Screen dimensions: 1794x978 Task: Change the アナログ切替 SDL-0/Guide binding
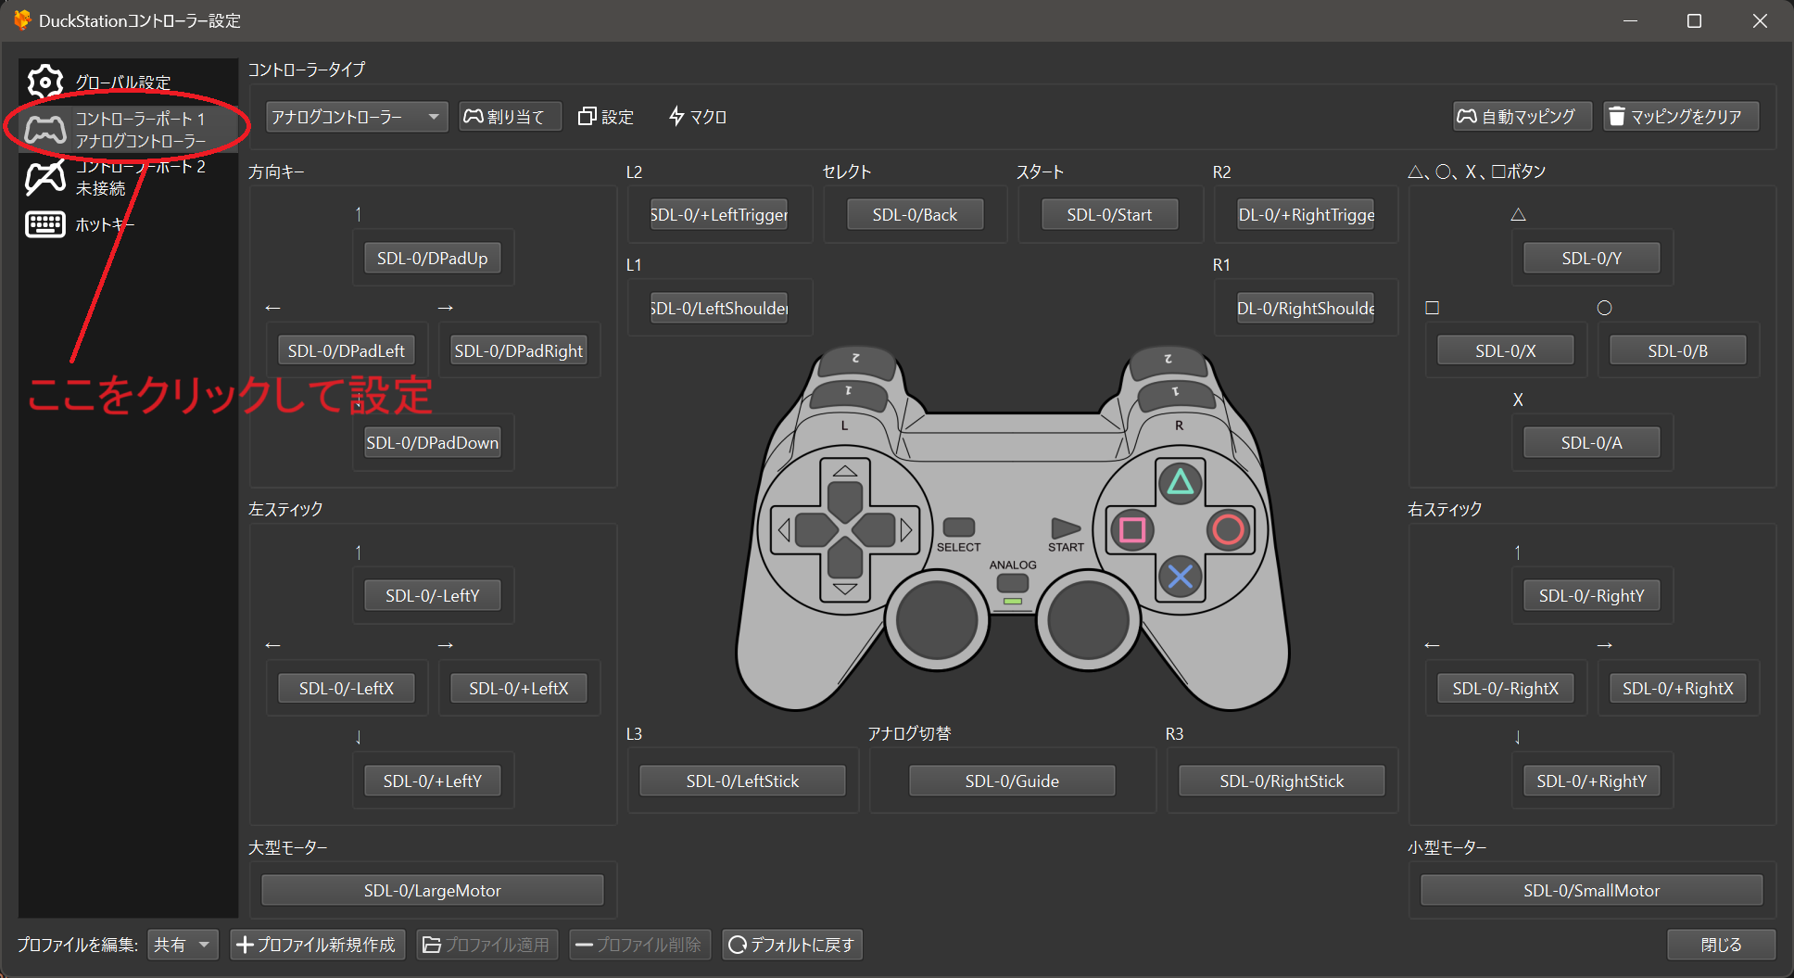(x=1012, y=781)
